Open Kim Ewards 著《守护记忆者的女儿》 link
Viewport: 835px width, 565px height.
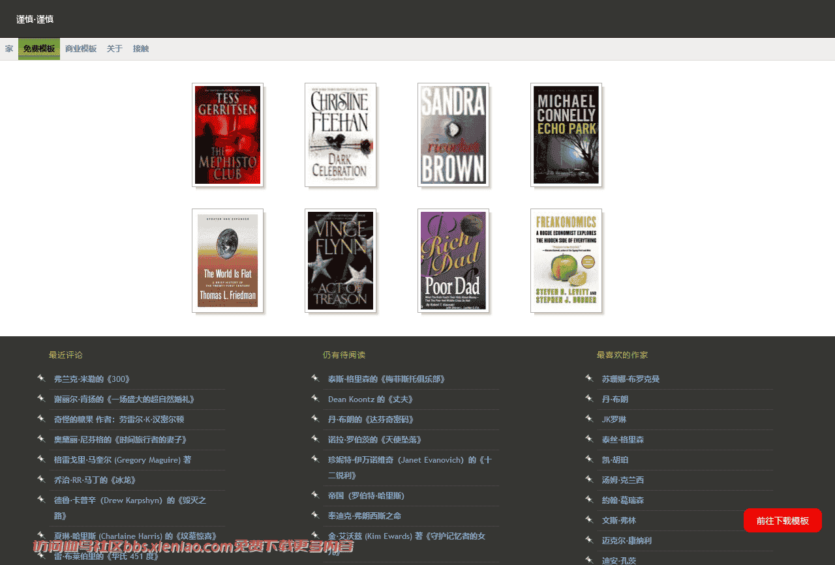pyautogui.click(x=406, y=543)
